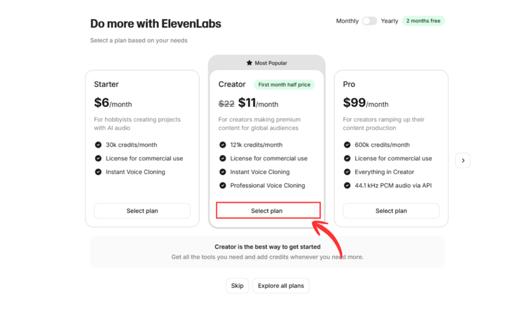The height and width of the screenshot is (309, 531).
Task: Click the First month half price badge
Action: [284, 84]
